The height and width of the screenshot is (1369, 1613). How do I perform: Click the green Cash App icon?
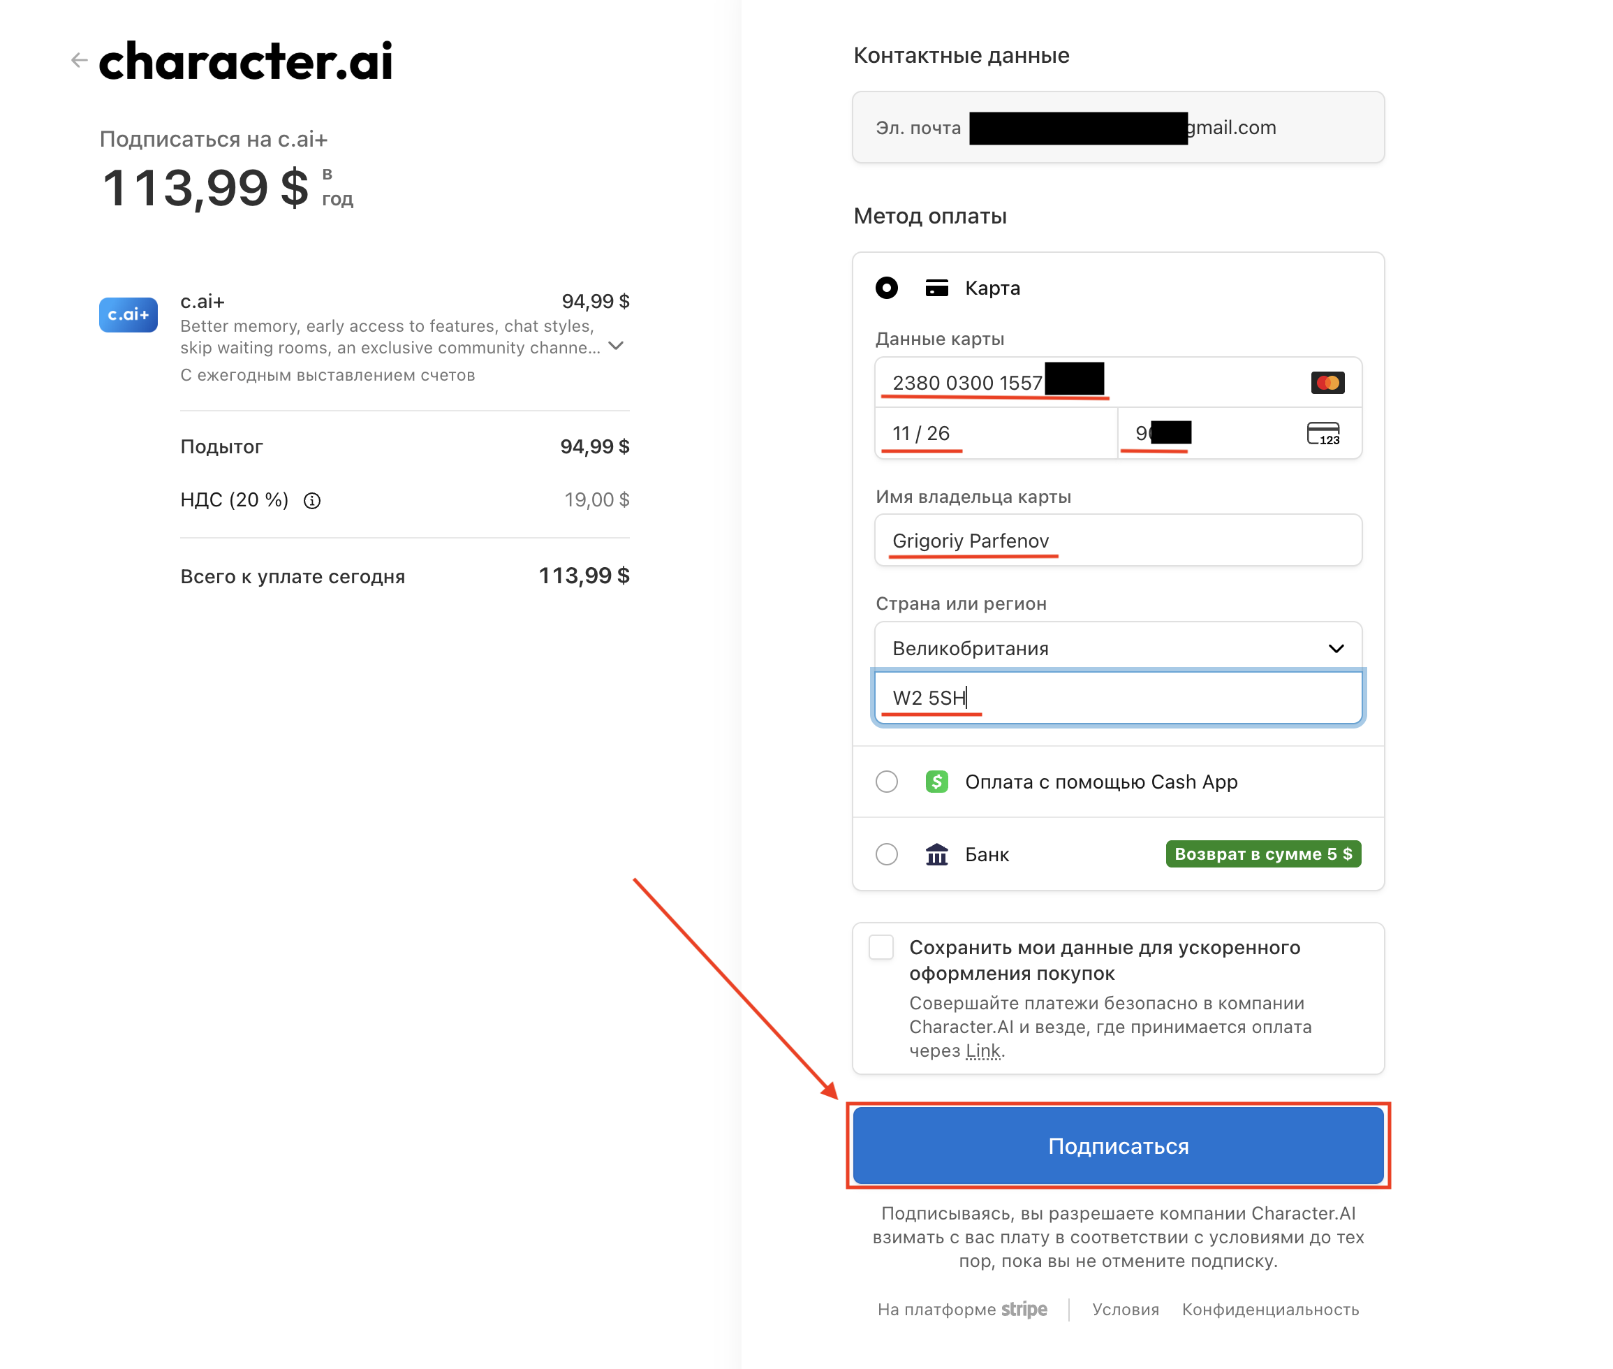click(x=936, y=782)
